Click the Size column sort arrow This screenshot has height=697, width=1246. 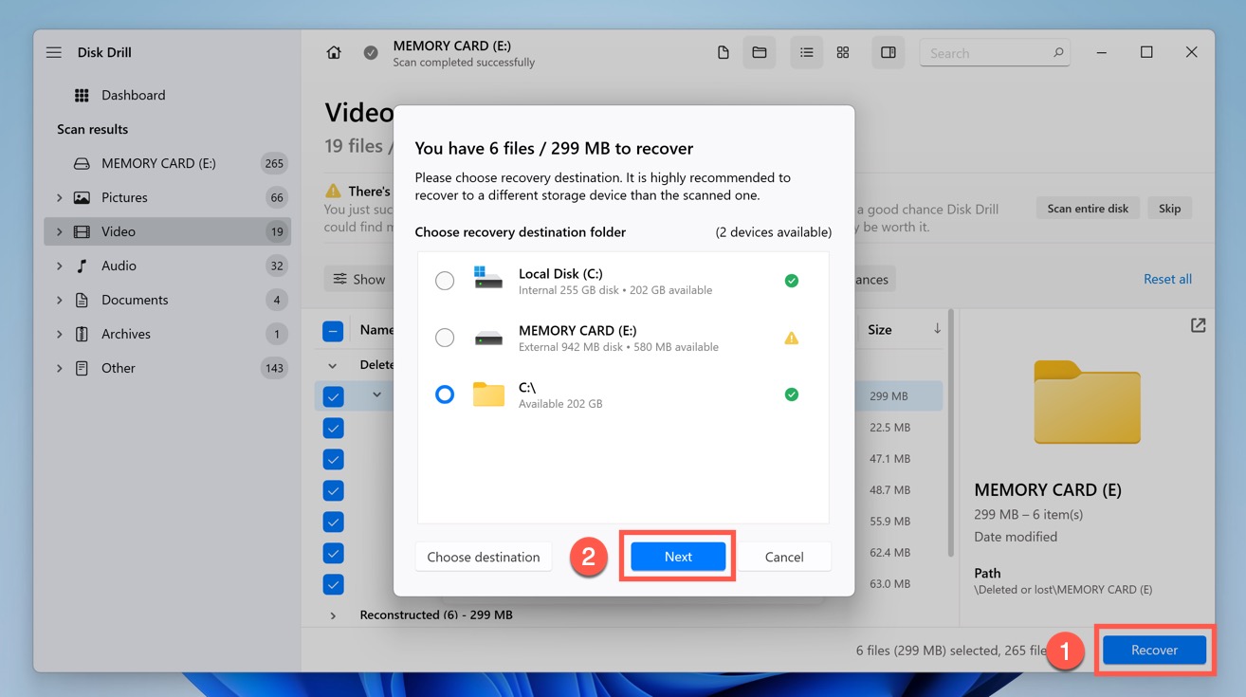coord(937,328)
